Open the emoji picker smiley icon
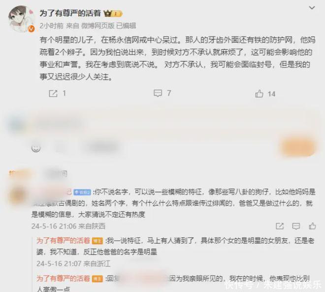Image resolution: width=325 pixels, height=292 pixels. click(36, 148)
